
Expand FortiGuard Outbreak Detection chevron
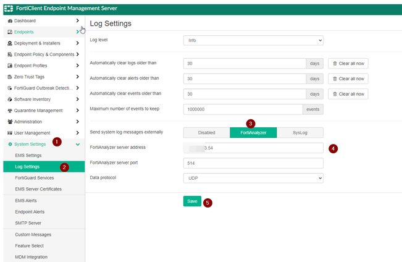77,88
